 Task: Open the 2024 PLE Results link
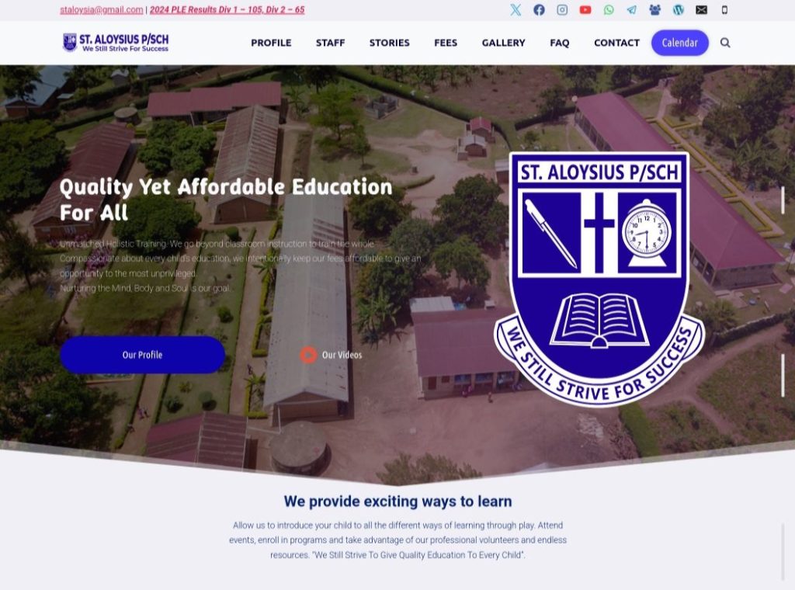click(227, 9)
